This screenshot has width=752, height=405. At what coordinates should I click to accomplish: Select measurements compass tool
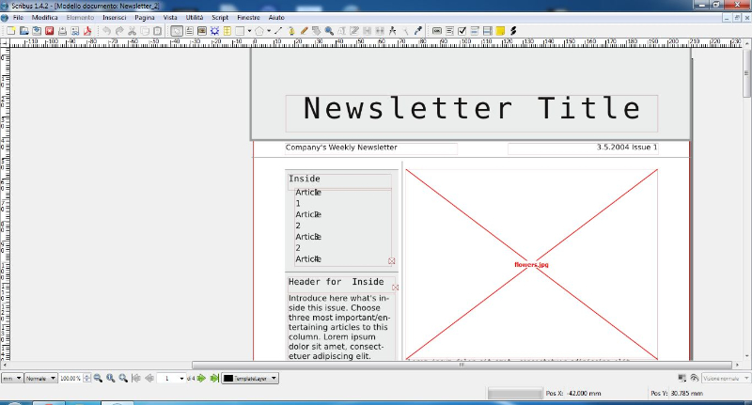click(x=392, y=31)
